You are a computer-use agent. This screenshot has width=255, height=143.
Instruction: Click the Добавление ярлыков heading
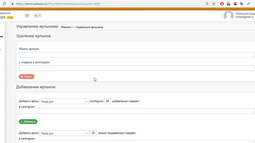coord(35,87)
